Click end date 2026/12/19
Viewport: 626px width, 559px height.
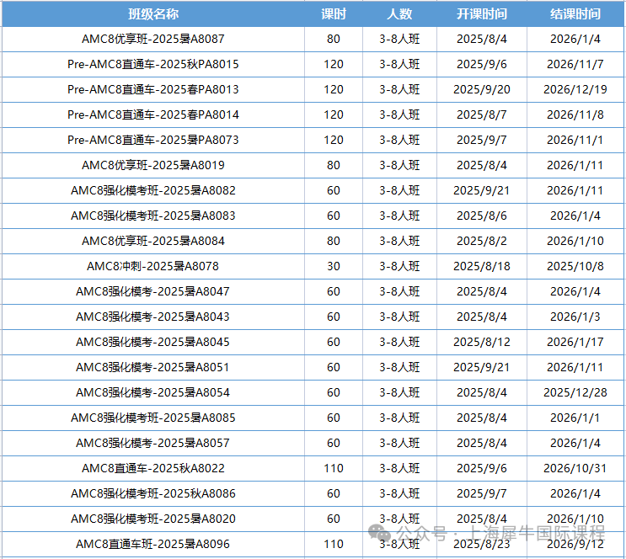[575, 89]
